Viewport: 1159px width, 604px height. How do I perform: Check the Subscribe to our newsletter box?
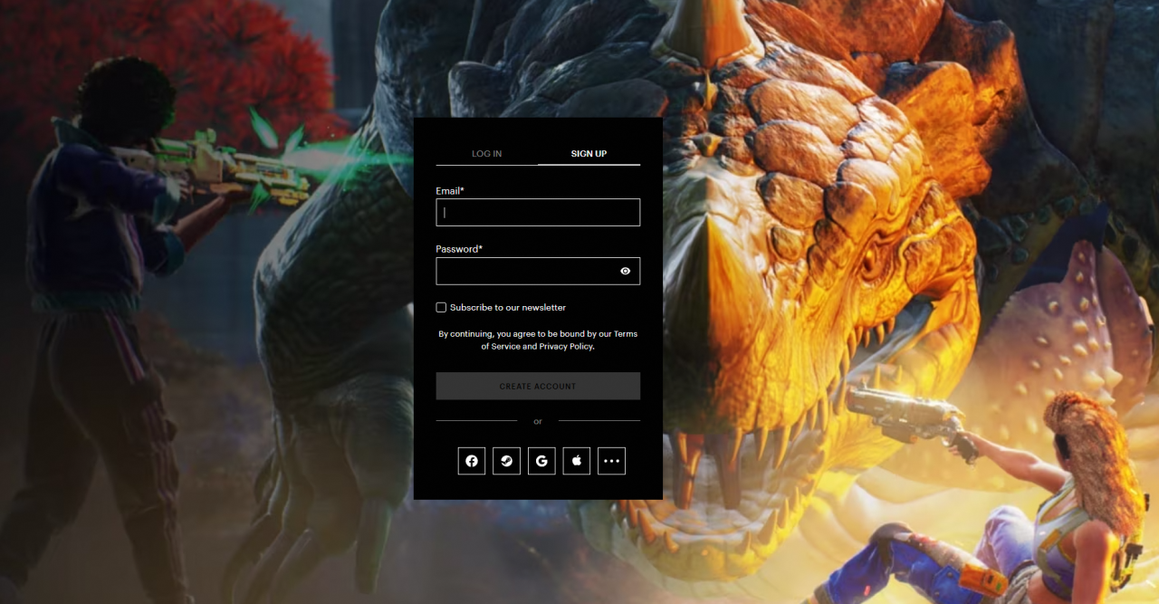[441, 308]
